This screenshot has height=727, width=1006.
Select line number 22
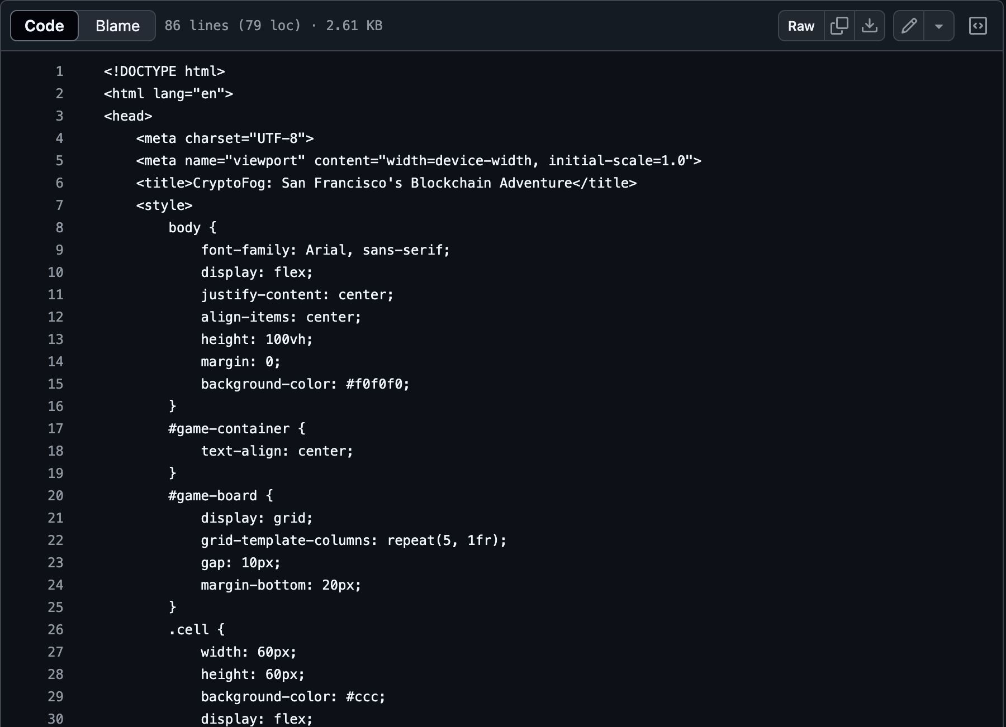[x=55, y=541]
